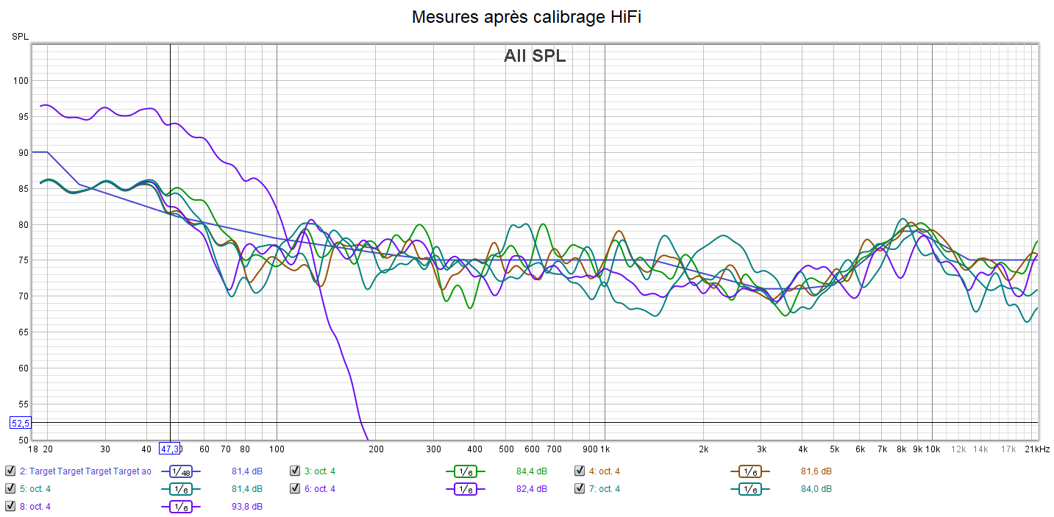Image resolution: width=1054 pixels, height=517 pixels.
Task: Click the teal 1/6 smoothing icon for trace 5
Action: (x=180, y=489)
